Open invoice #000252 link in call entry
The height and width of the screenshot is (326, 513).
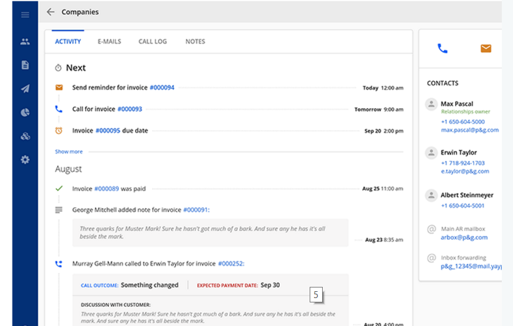[x=231, y=264]
